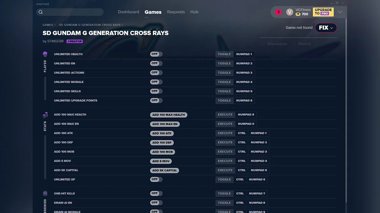This screenshot has height=213, width=380.
Task: Click the UPGRADE TO PRO button
Action: coord(323,12)
